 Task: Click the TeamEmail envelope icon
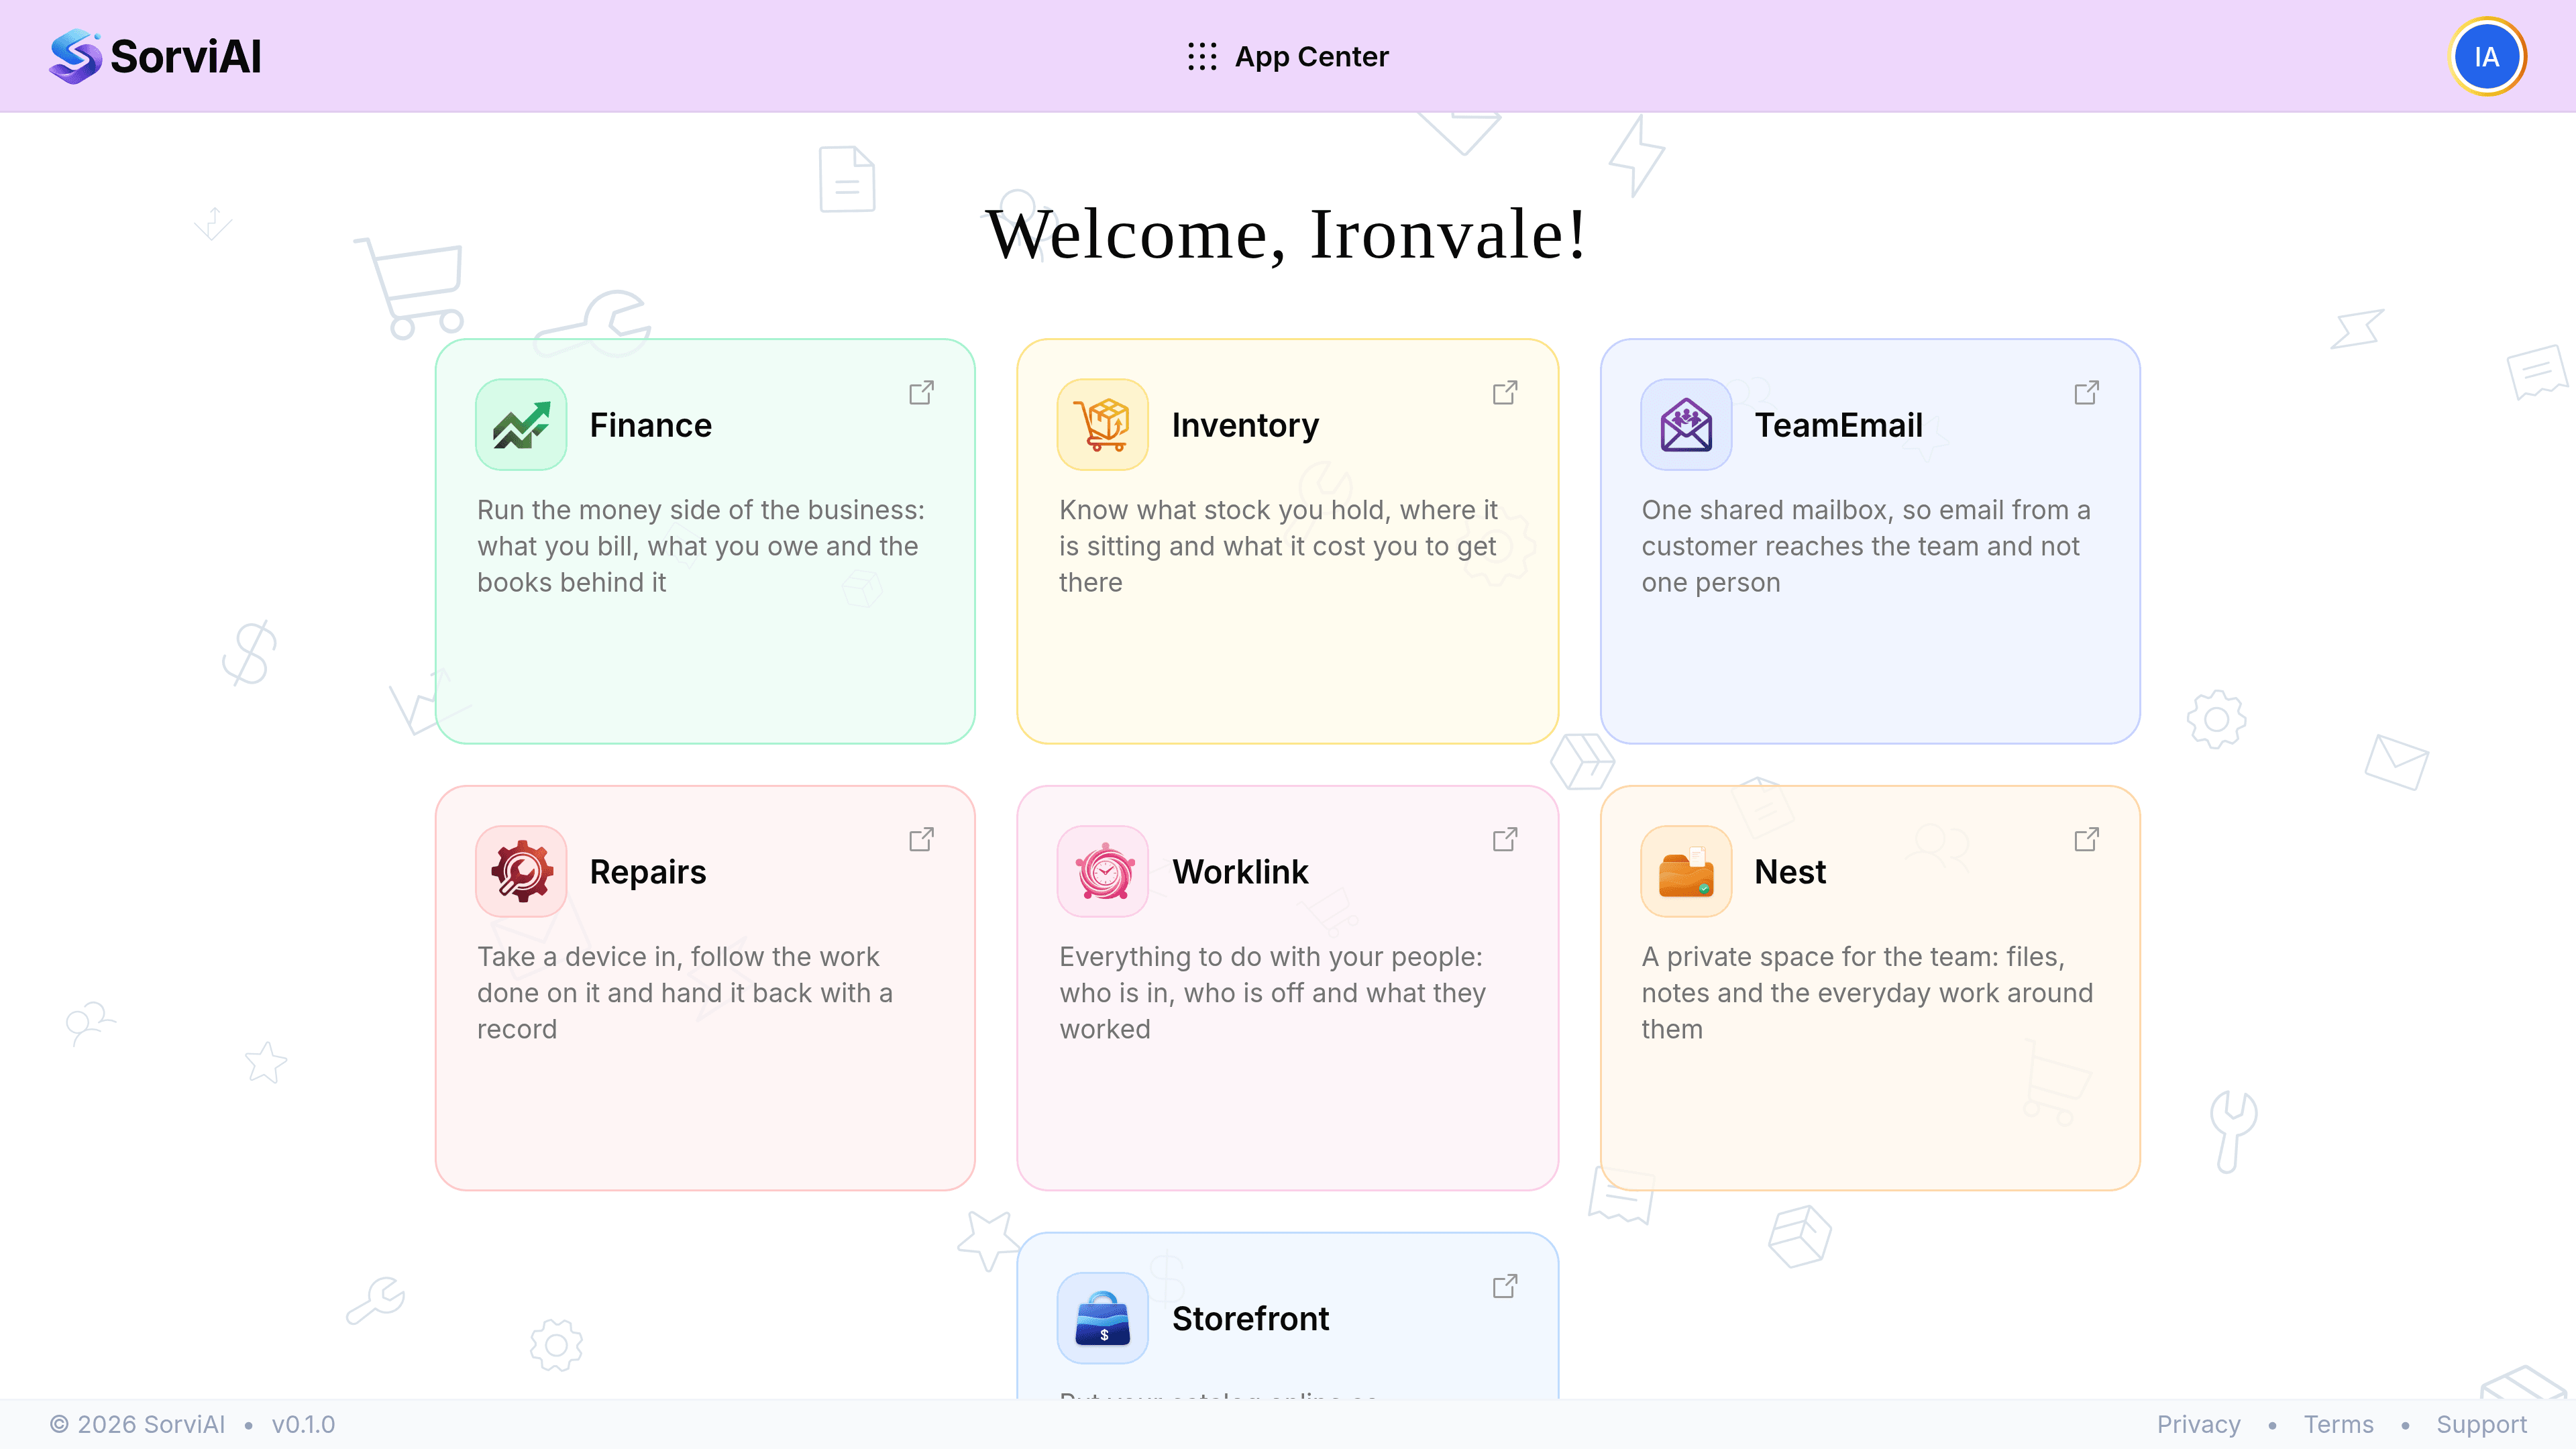point(1686,425)
